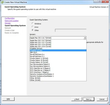Go to Configuration step link

(10, 18)
